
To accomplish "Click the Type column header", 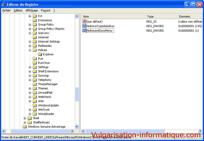I will pos(161,17).
